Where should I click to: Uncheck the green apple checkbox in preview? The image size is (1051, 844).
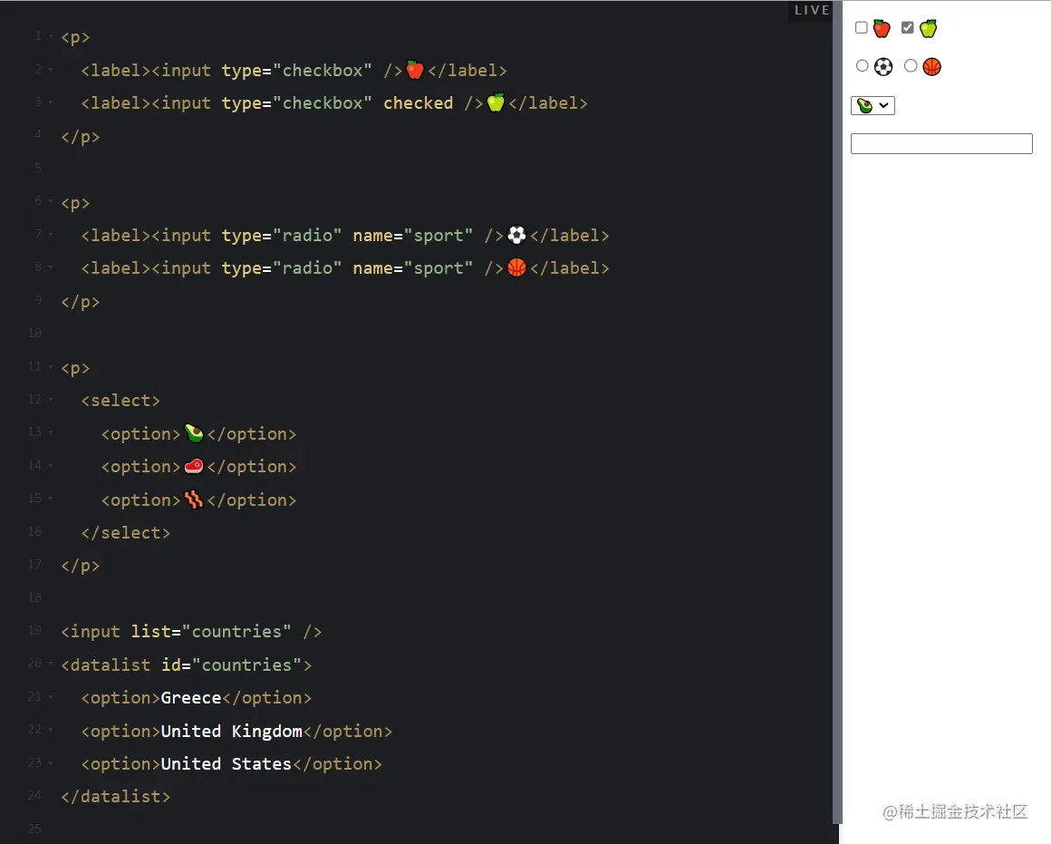(x=908, y=27)
